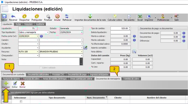This screenshot has height=104, width=188.
Task: Open the Chequeador code dropdown
Action: pyautogui.click(x=37, y=56)
